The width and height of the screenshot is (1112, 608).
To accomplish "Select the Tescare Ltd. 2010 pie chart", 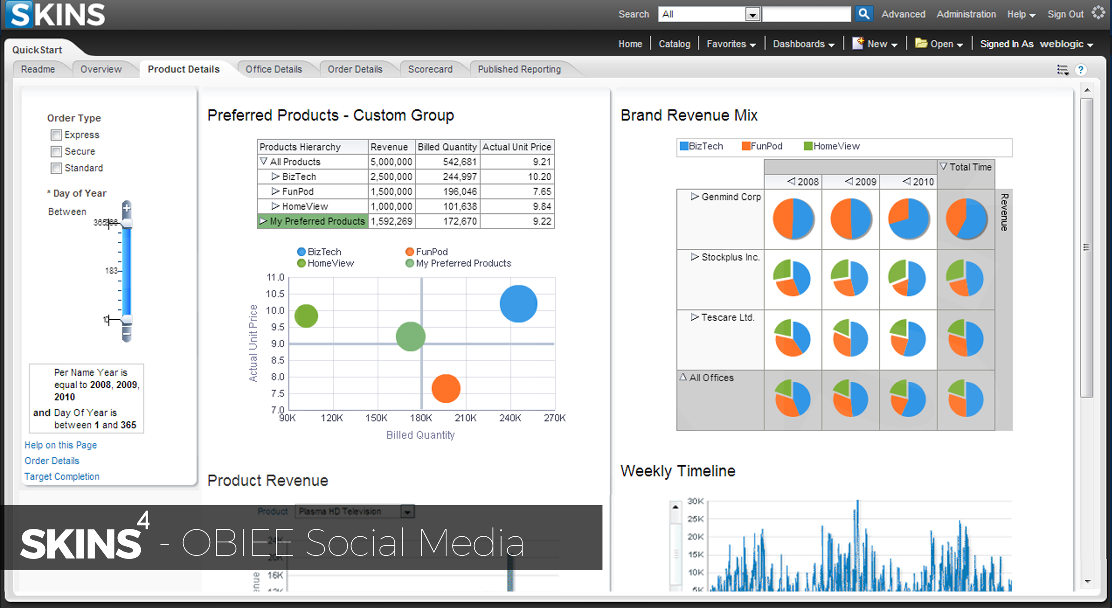I will click(x=908, y=338).
